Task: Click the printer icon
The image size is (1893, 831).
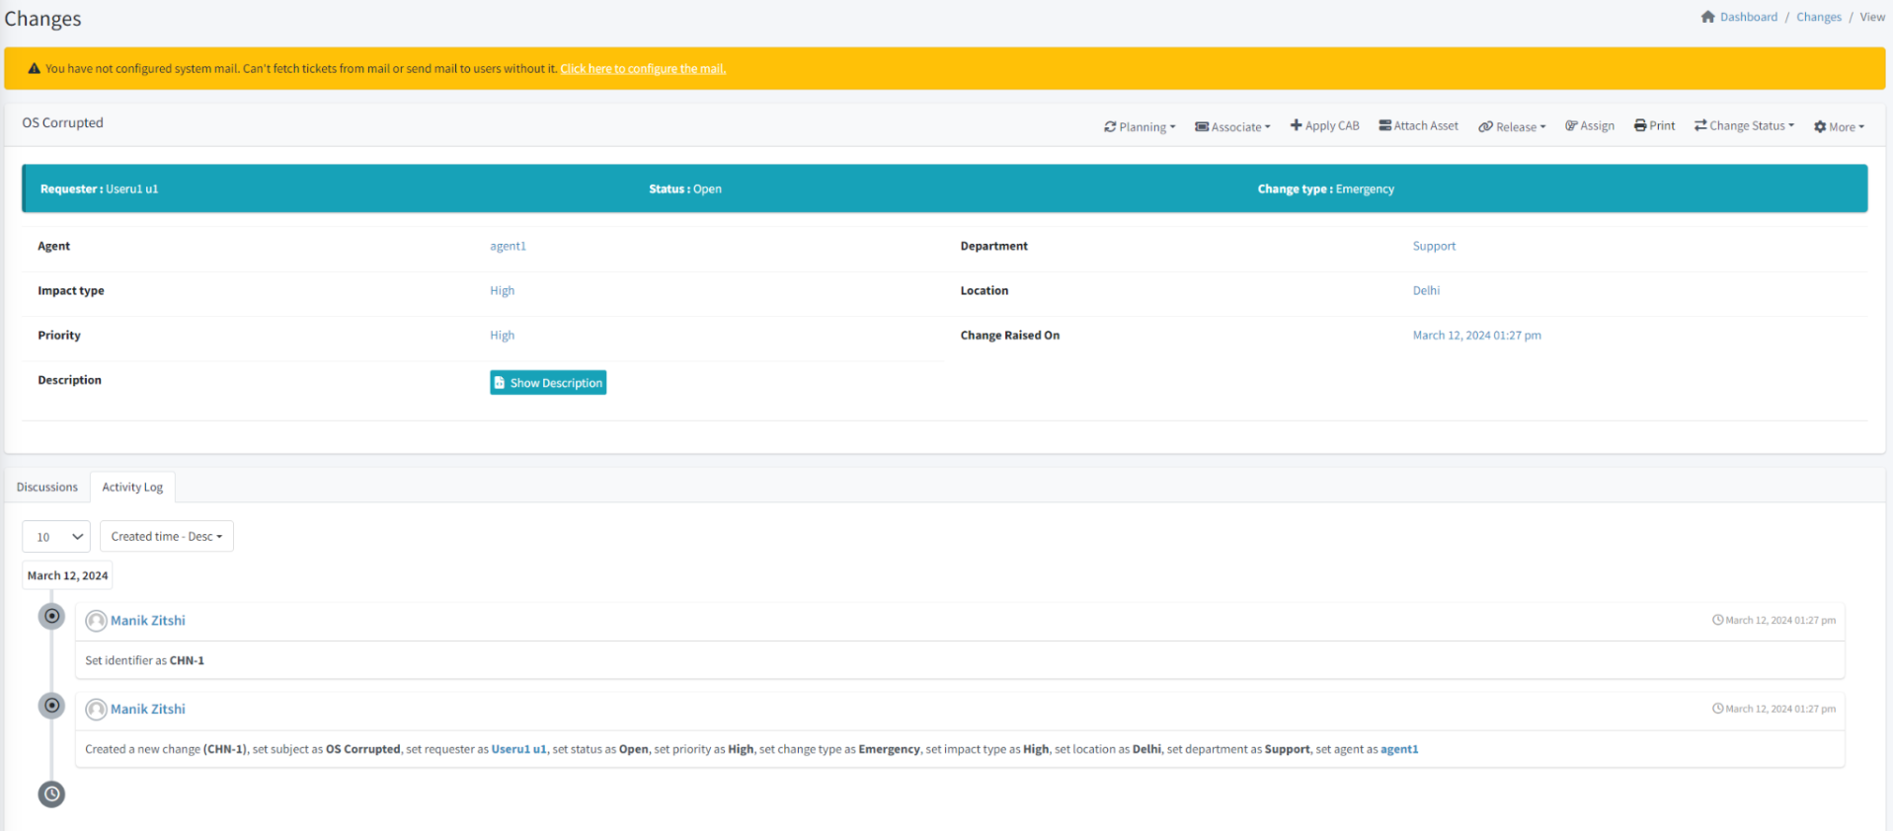Action: click(1640, 125)
